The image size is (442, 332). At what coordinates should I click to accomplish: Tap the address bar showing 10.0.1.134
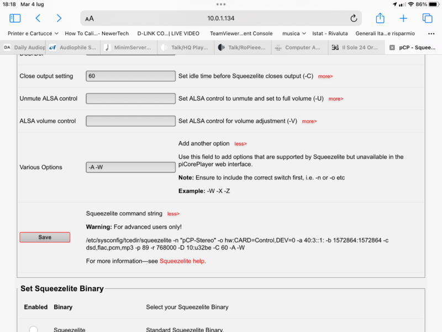tap(221, 18)
